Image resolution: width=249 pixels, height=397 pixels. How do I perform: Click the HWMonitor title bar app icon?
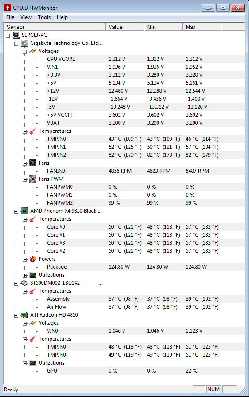tap(8, 8)
